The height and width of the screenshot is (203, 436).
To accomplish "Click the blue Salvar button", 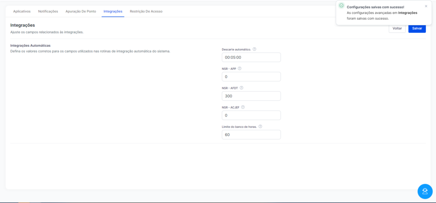I will (x=417, y=29).
